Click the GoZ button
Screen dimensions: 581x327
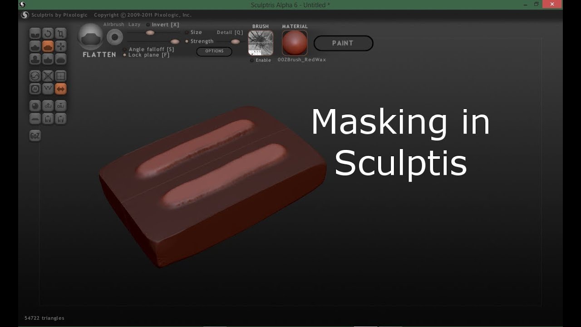coord(35,136)
